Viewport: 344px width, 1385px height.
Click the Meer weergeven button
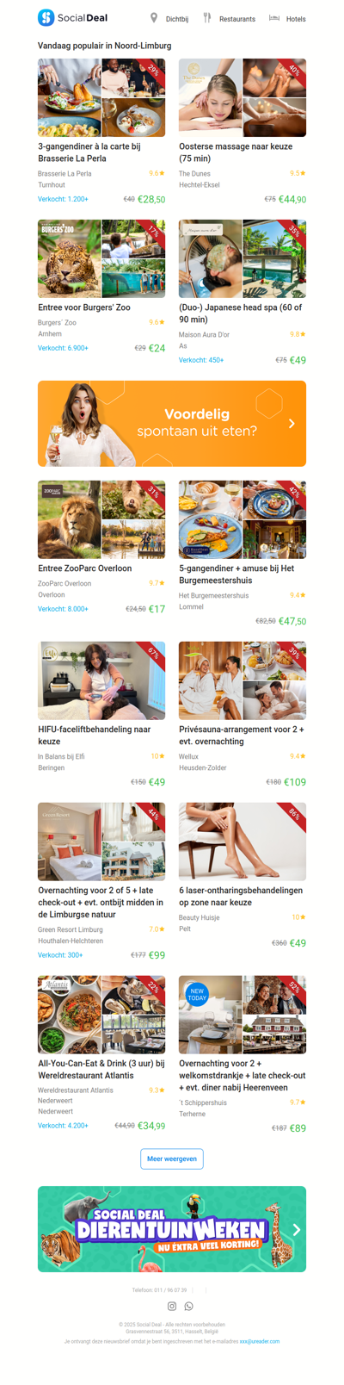[x=172, y=1158]
